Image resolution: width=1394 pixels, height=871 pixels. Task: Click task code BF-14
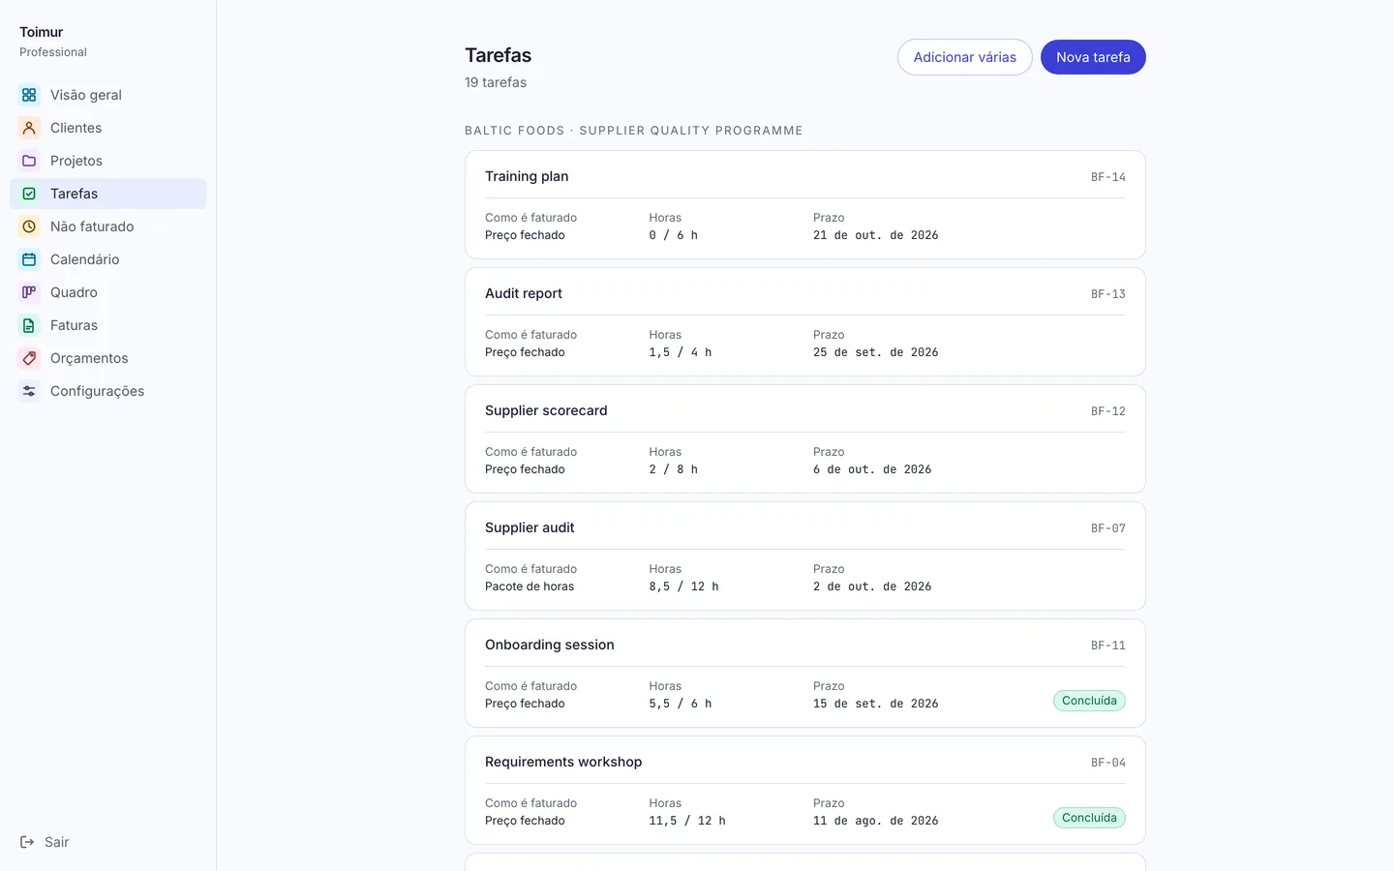tap(1108, 177)
